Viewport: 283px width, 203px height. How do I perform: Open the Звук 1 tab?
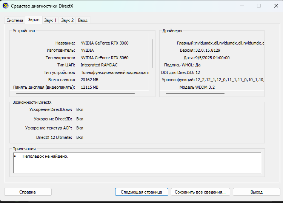[x=50, y=20]
